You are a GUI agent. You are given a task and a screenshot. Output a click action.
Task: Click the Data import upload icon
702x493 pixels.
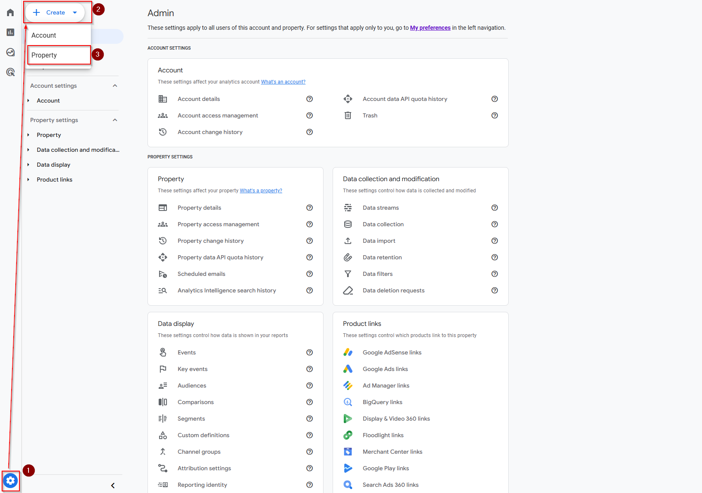[x=348, y=241]
